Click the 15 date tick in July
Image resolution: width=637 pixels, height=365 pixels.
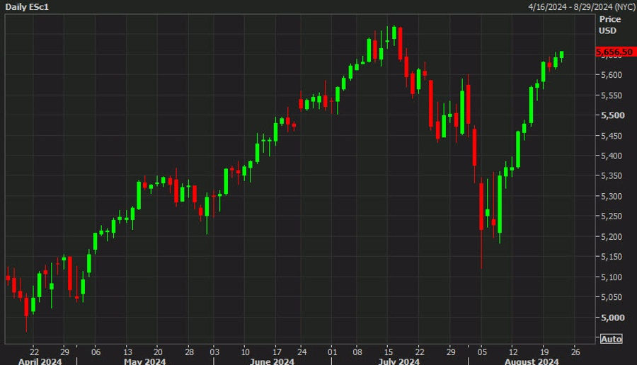(x=389, y=352)
